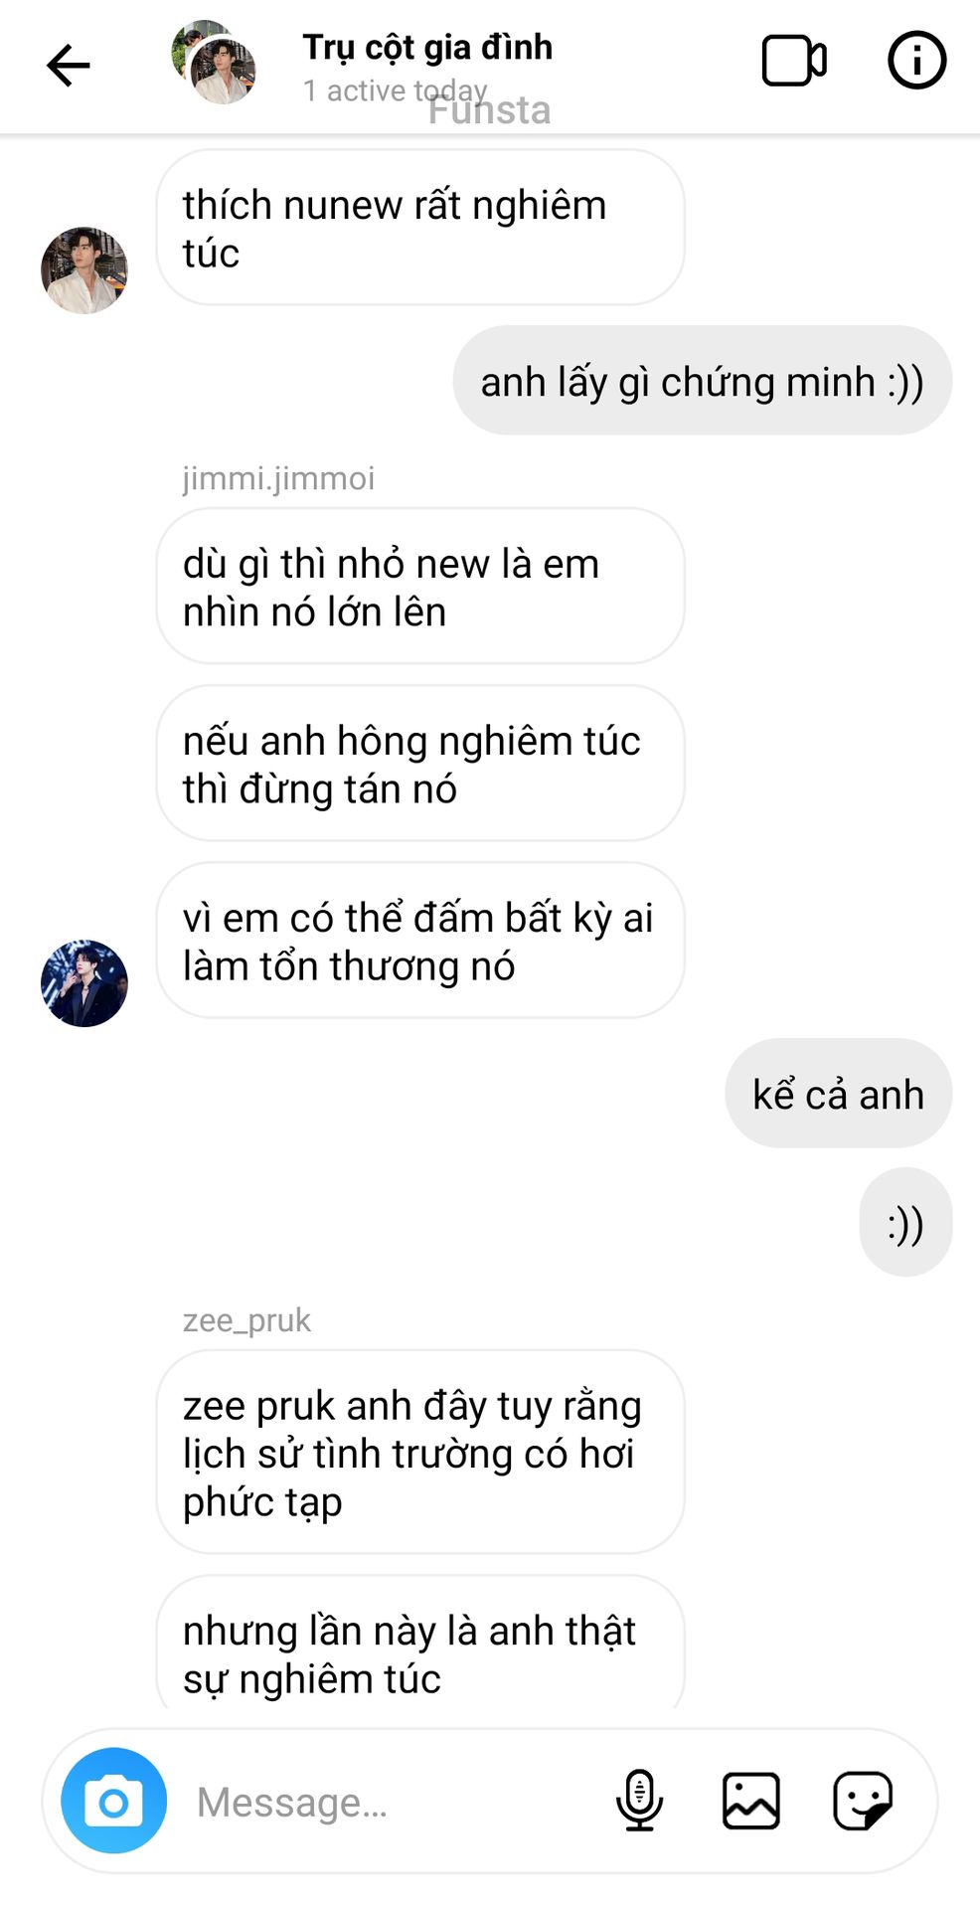
Task: Tap the "nếu anh hông nghiêm túc" message
Action: tap(419, 764)
